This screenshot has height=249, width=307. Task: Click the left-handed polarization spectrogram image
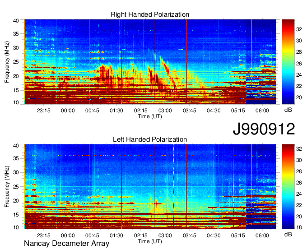pyautogui.click(x=150, y=187)
